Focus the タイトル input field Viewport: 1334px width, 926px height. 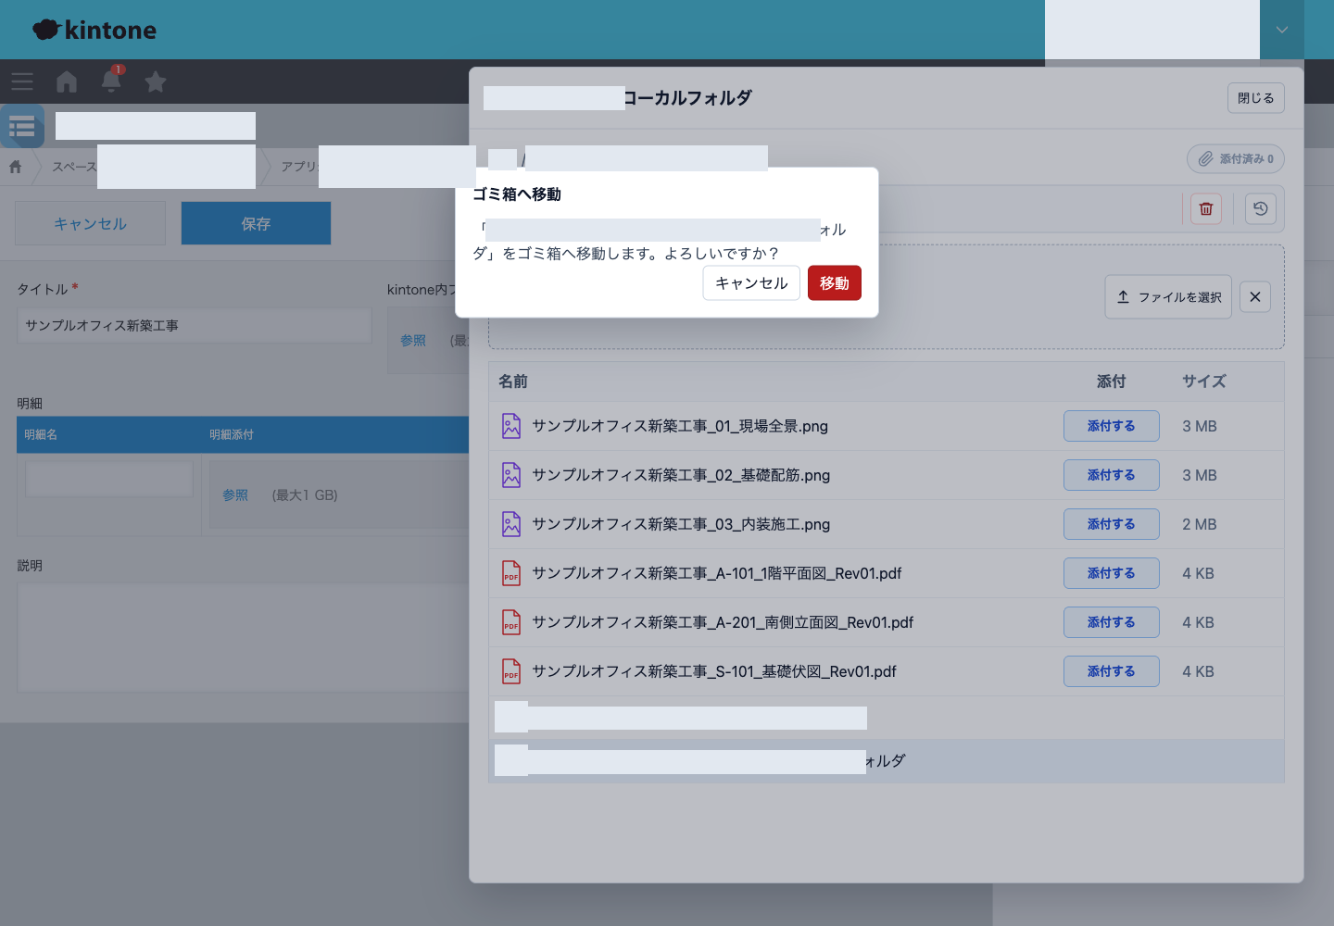click(195, 326)
